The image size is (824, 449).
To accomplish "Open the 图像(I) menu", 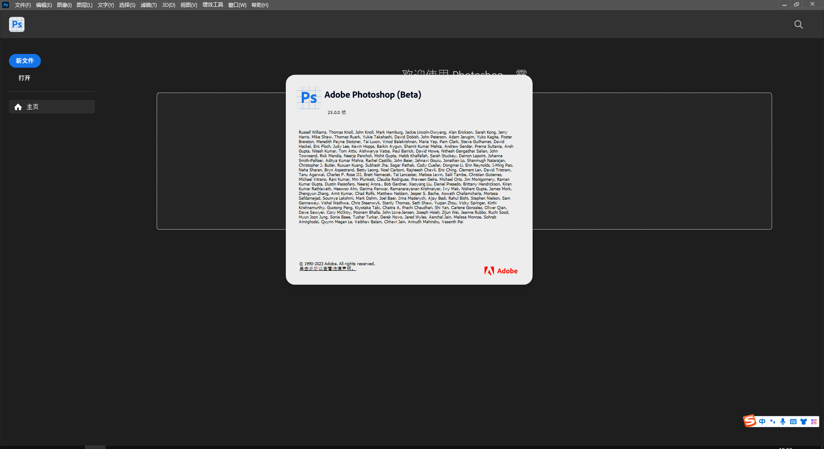I will [64, 5].
